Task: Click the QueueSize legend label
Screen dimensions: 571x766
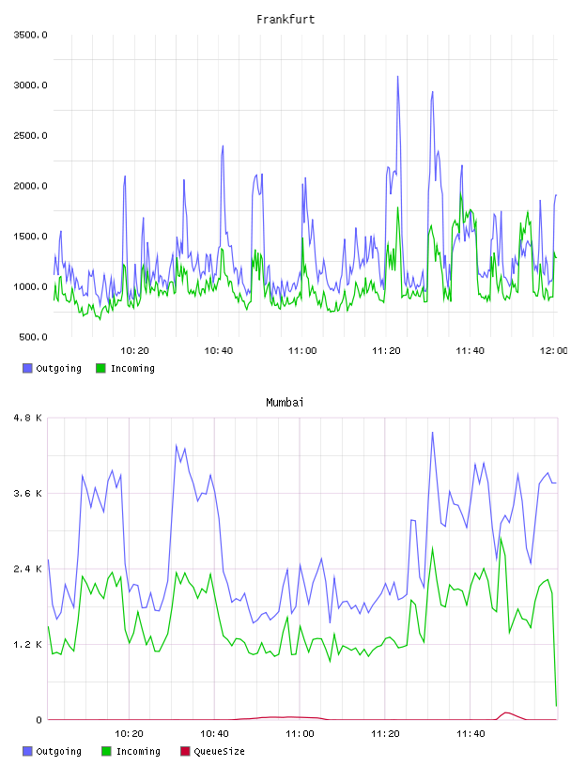Action: point(219,751)
